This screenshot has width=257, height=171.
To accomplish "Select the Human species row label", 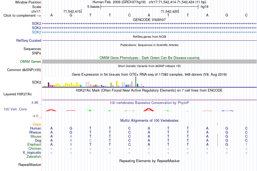I will coord(35,128).
